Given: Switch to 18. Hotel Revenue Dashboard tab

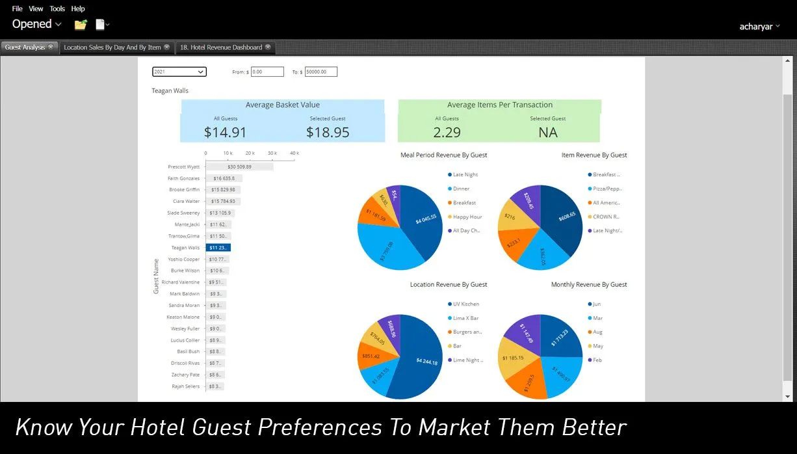Looking at the screenshot, I should click(220, 47).
